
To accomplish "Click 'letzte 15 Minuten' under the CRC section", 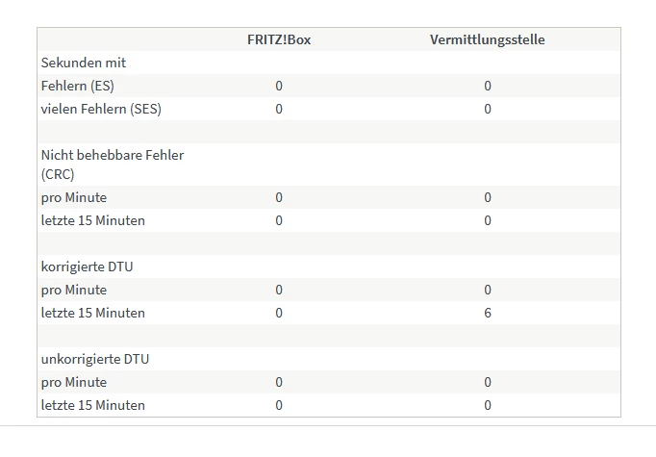I will (x=93, y=220).
